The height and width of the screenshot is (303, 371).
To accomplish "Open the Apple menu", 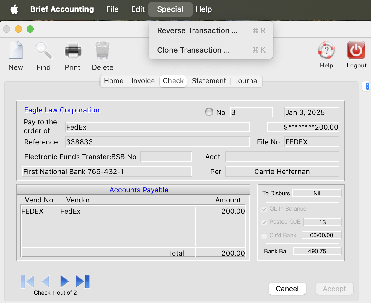I will tap(14, 9).
